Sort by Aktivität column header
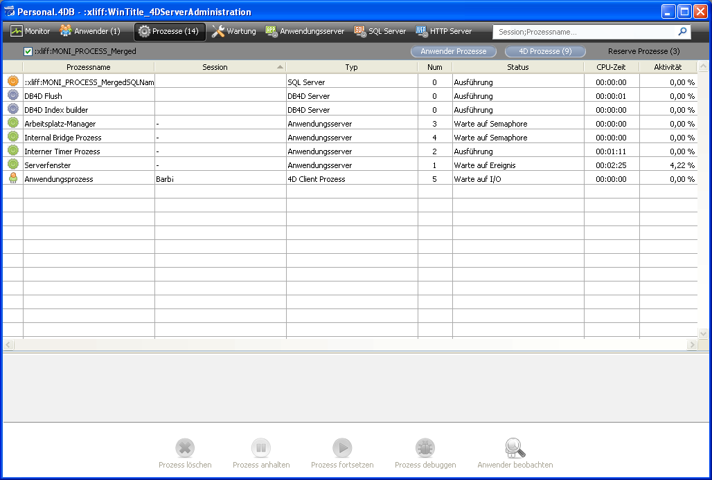712x480 pixels. pyautogui.click(x=668, y=67)
